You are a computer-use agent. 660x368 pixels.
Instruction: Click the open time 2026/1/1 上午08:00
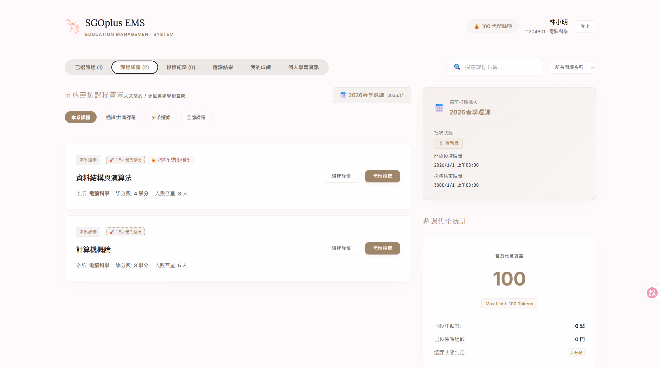click(456, 165)
